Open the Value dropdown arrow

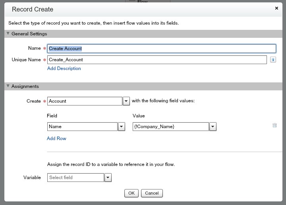click(213, 127)
